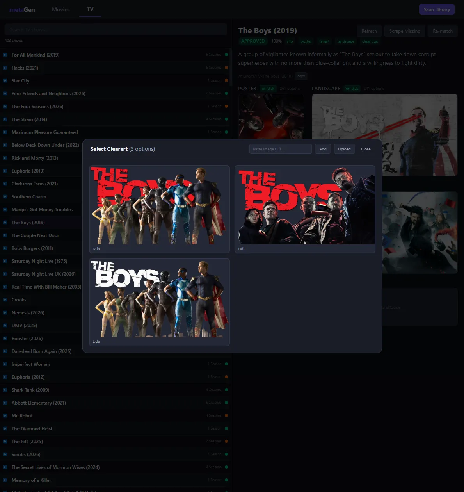Image resolution: width=464 pixels, height=492 pixels.
Task: Click play icon beside Southern Charm
Action: [x=5, y=197]
